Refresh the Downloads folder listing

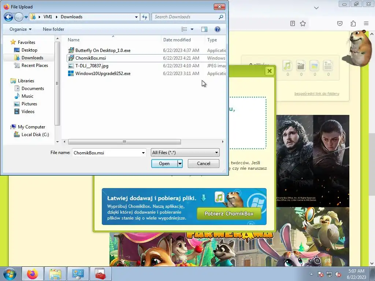coord(145,17)
